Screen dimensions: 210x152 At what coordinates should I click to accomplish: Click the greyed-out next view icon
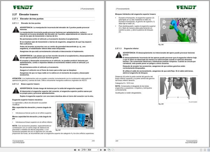pos(113,150)
